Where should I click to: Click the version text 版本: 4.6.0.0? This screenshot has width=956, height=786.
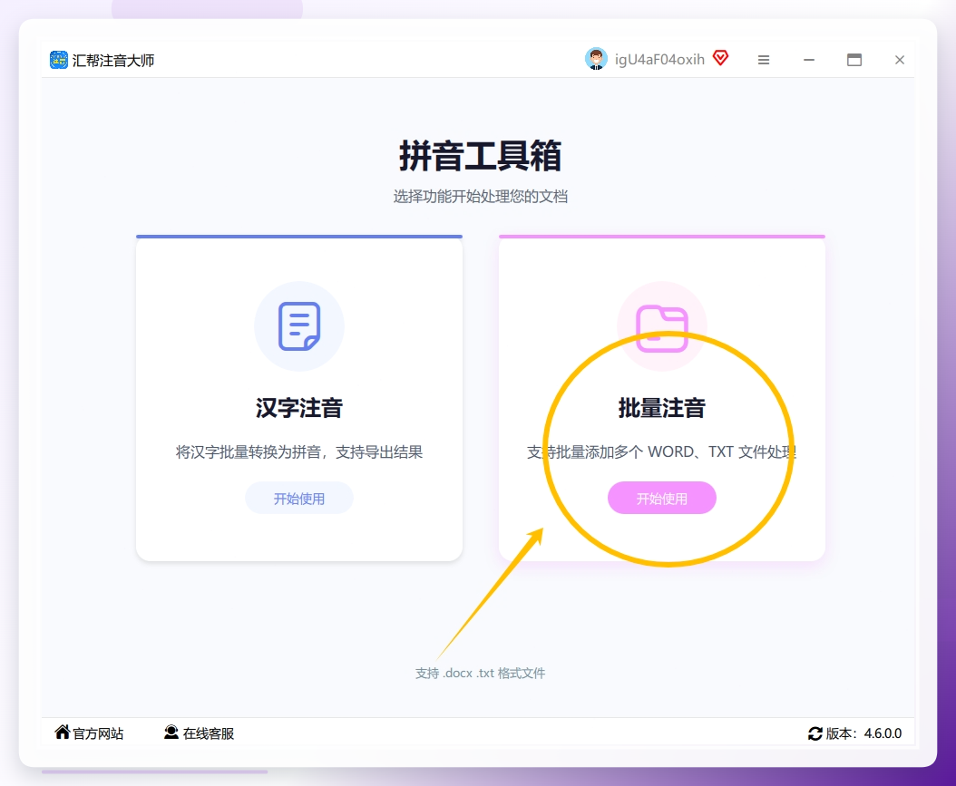863,733
